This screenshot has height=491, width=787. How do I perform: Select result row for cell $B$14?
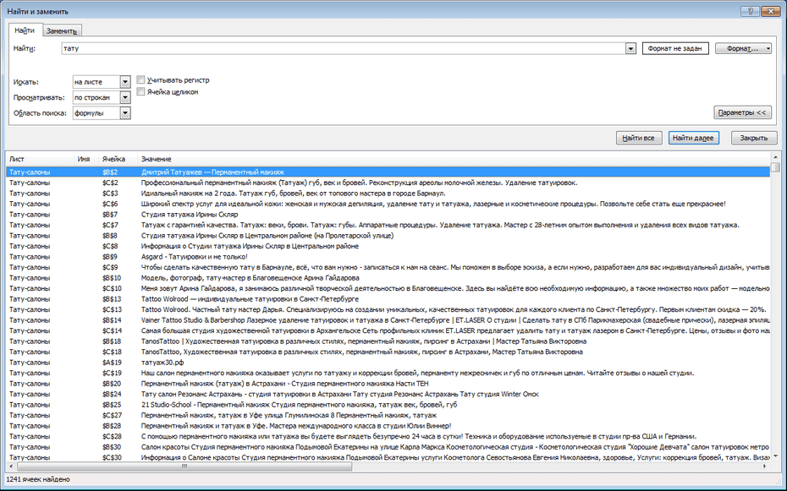[388, 319]
